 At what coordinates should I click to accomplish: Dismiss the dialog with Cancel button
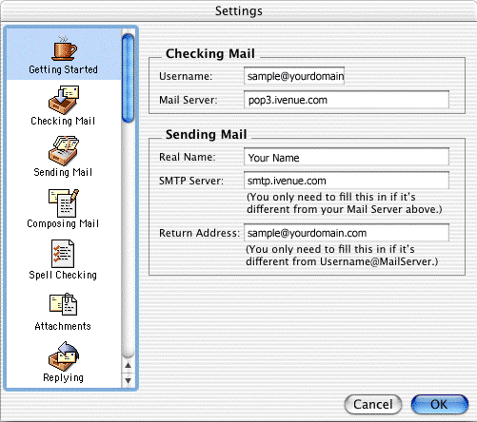[373, 404]
